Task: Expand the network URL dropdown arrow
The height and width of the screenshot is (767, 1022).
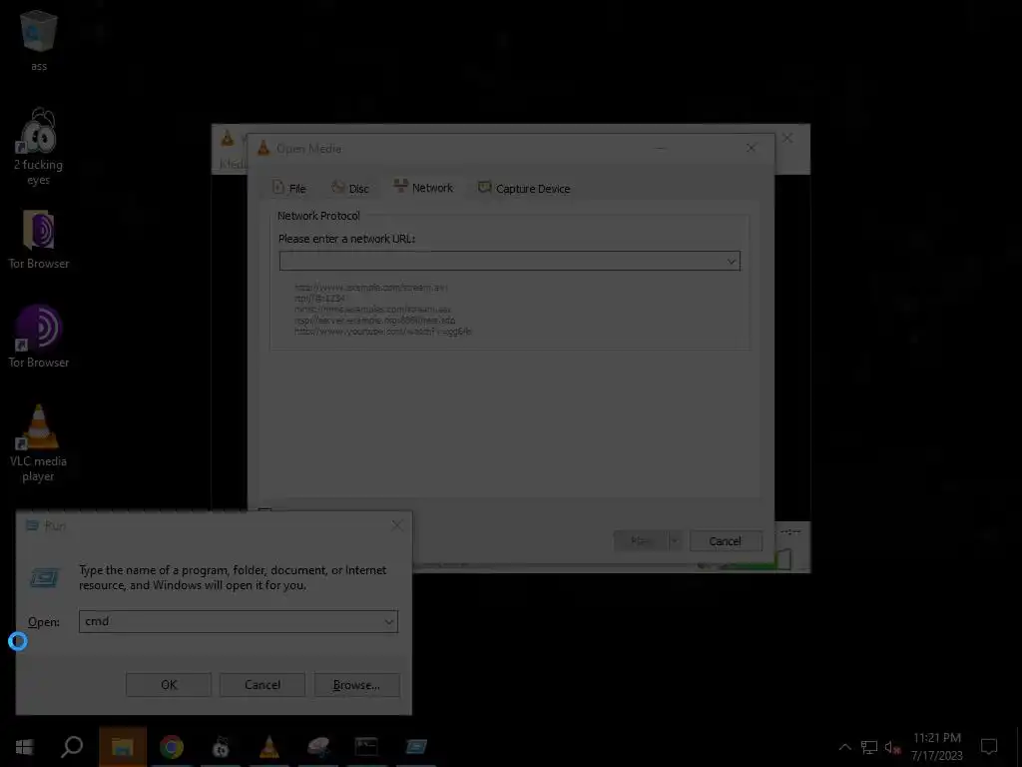Action: pos(732,261)
